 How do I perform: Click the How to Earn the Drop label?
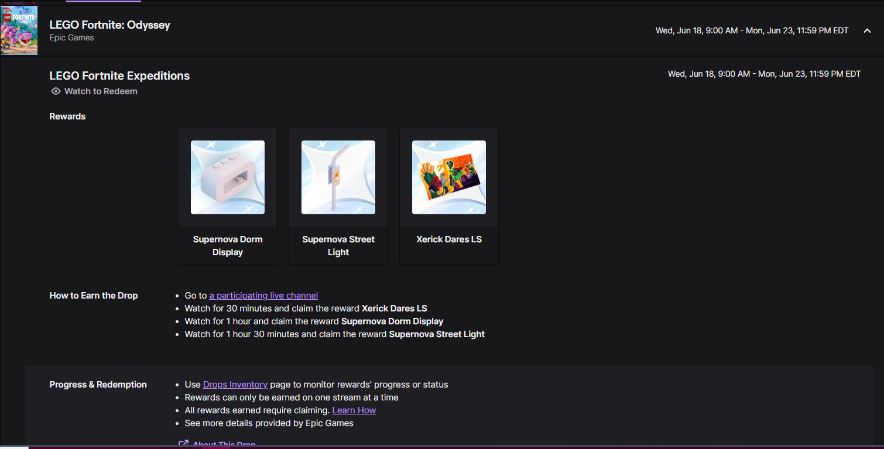[94, 296]
